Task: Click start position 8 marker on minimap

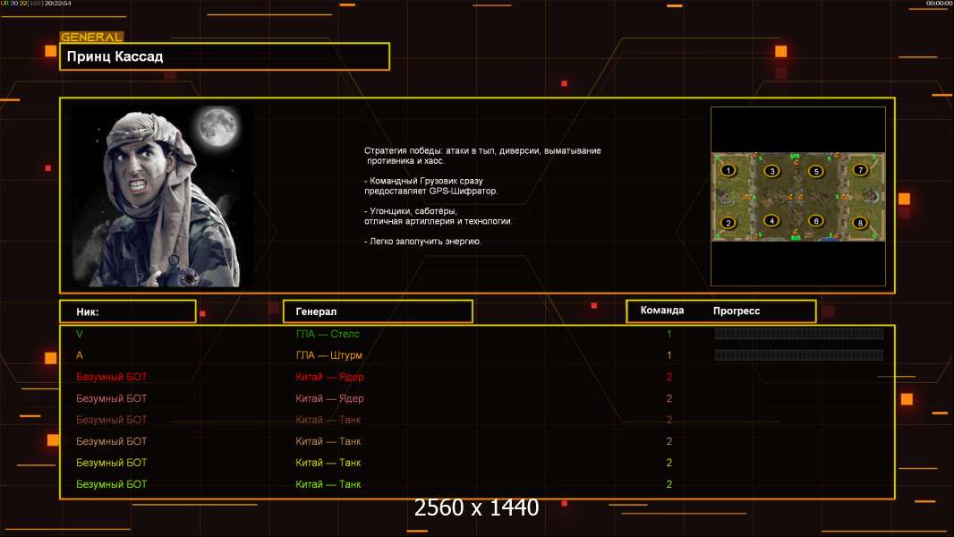Action: [x=860, y=223]
